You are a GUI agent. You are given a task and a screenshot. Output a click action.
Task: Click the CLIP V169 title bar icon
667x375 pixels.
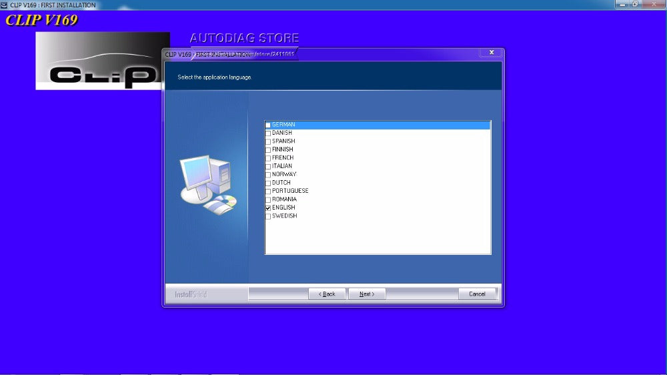point(5,5)
